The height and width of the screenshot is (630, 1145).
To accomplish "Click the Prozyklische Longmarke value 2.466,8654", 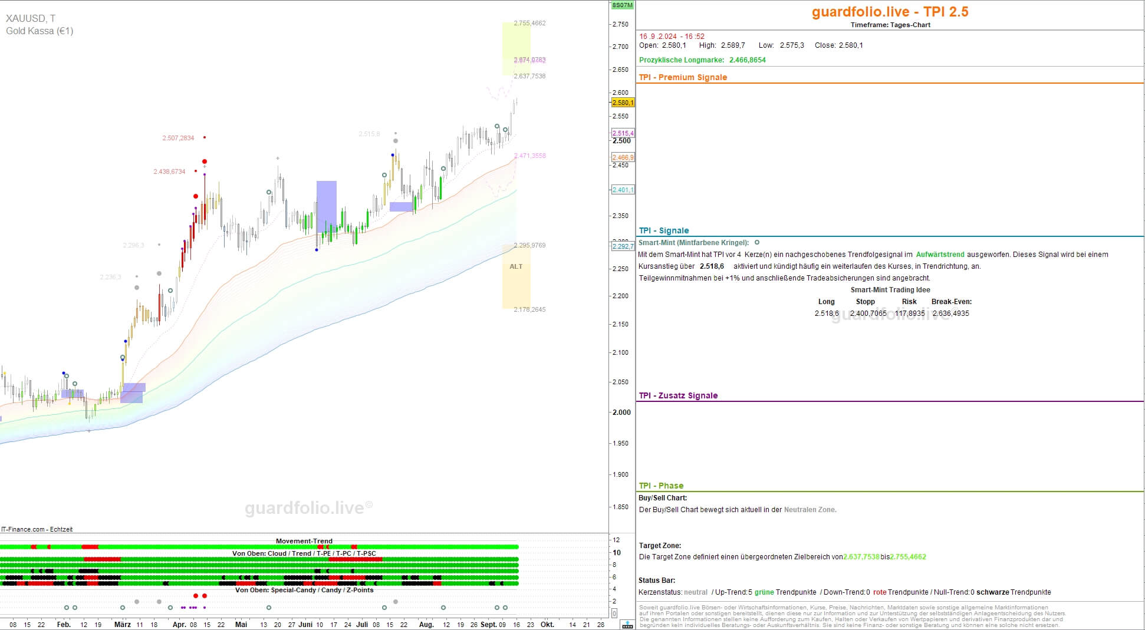I will [748, 60].
